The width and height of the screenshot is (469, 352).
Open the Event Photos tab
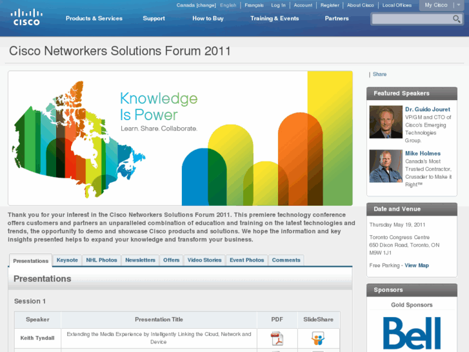pos(247,260)
